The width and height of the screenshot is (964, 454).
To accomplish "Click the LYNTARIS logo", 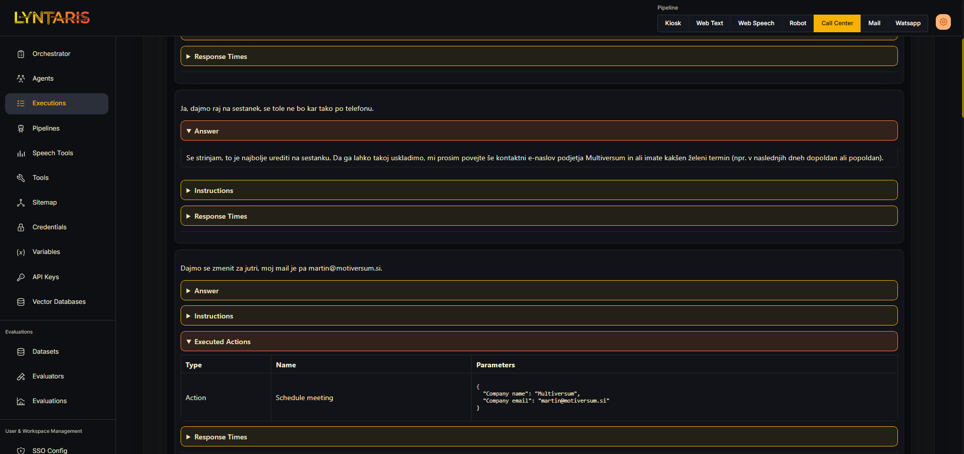I will pos(52,18).
